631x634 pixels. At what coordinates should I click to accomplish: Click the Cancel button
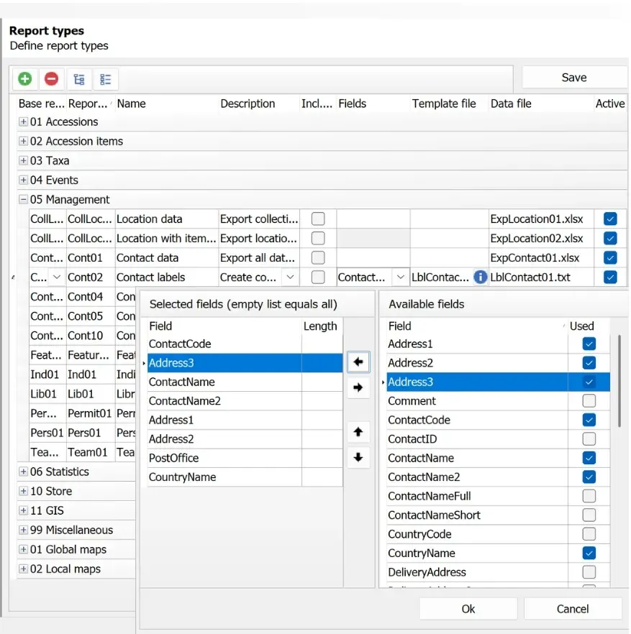tap(572, 609)
